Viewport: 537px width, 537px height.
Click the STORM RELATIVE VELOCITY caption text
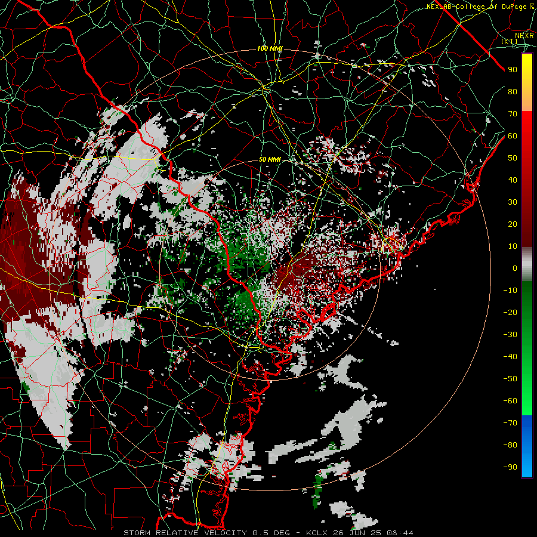[x=185, y=533]
